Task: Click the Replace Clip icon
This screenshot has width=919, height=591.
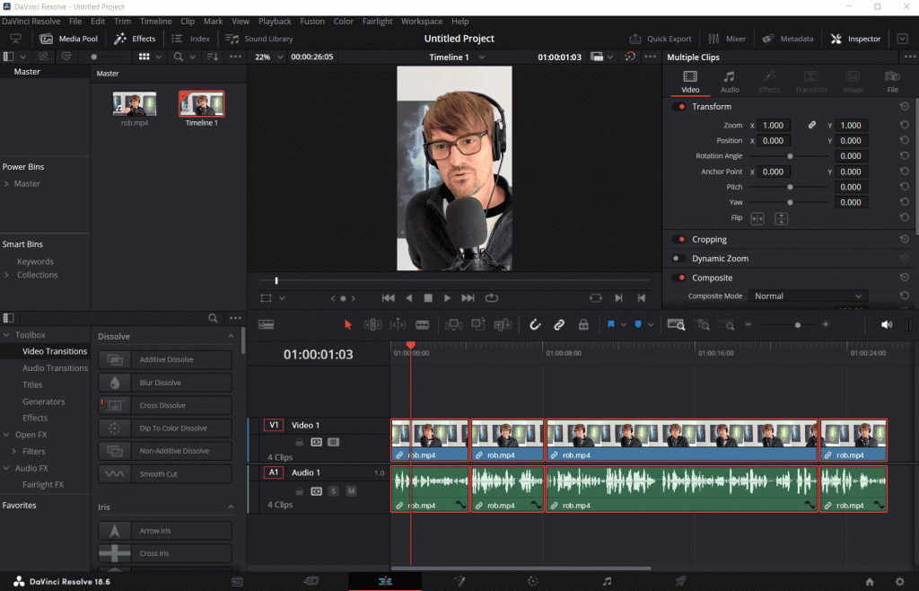Action: [x=503, y=324]
